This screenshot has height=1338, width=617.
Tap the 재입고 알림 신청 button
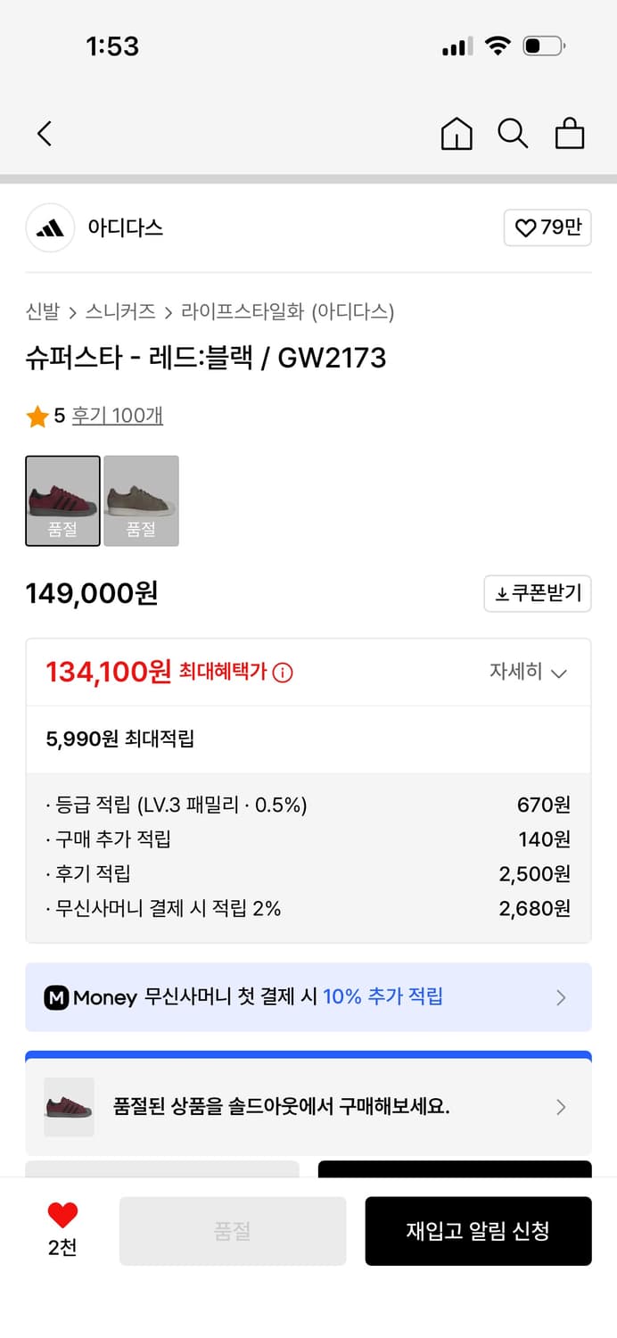click(478, 1231)
